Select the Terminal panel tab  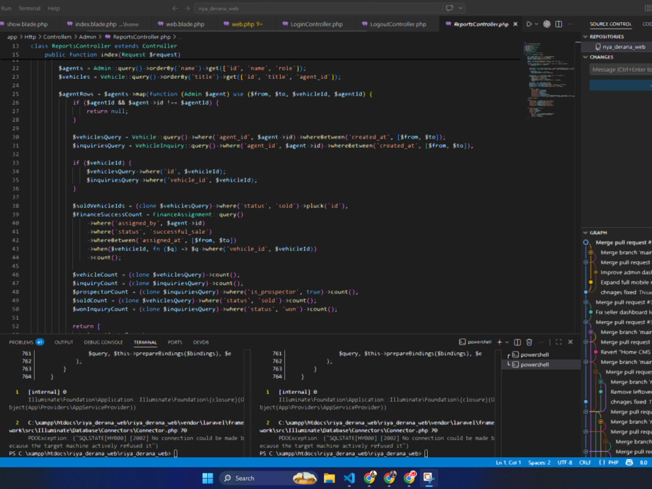145,342
